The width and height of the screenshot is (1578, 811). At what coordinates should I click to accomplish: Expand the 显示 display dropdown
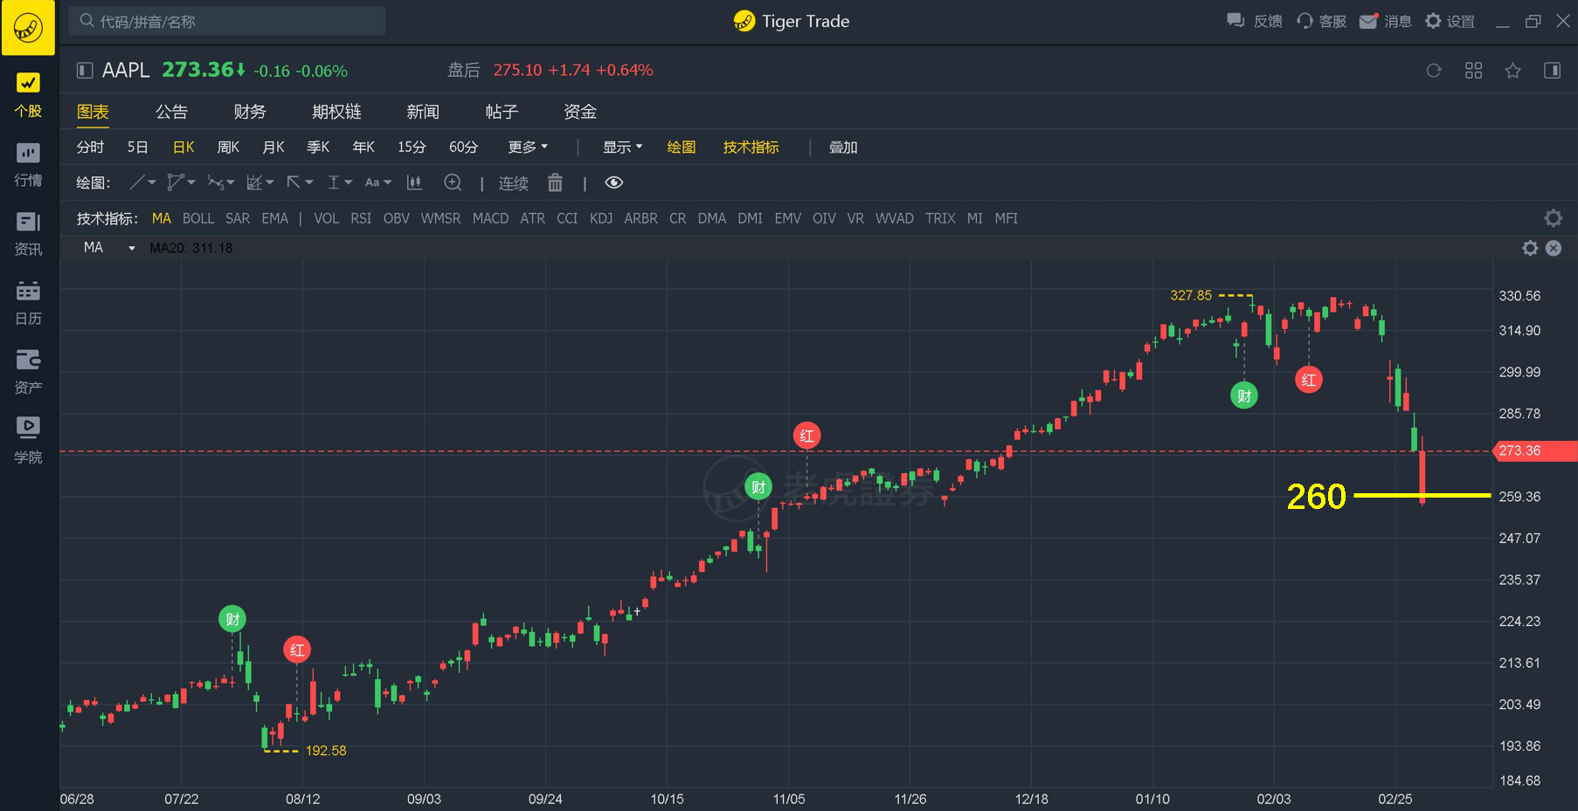[x=622, y=148]
